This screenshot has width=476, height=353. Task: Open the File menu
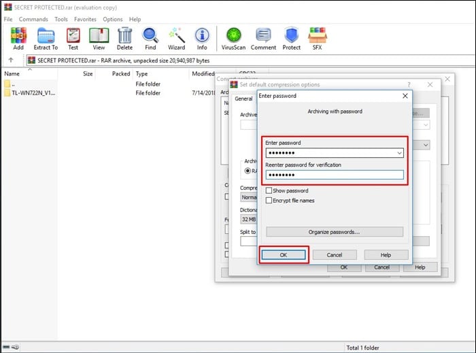(8, 19)
